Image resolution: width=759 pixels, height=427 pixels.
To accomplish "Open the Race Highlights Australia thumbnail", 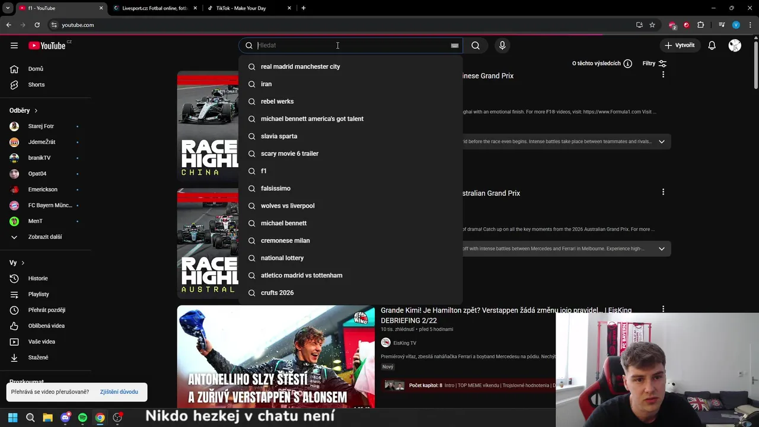I will [208, 244].
